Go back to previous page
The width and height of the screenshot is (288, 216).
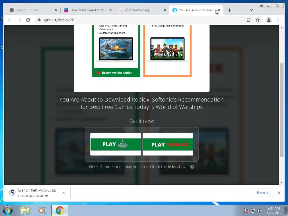(x=10, y=20)
